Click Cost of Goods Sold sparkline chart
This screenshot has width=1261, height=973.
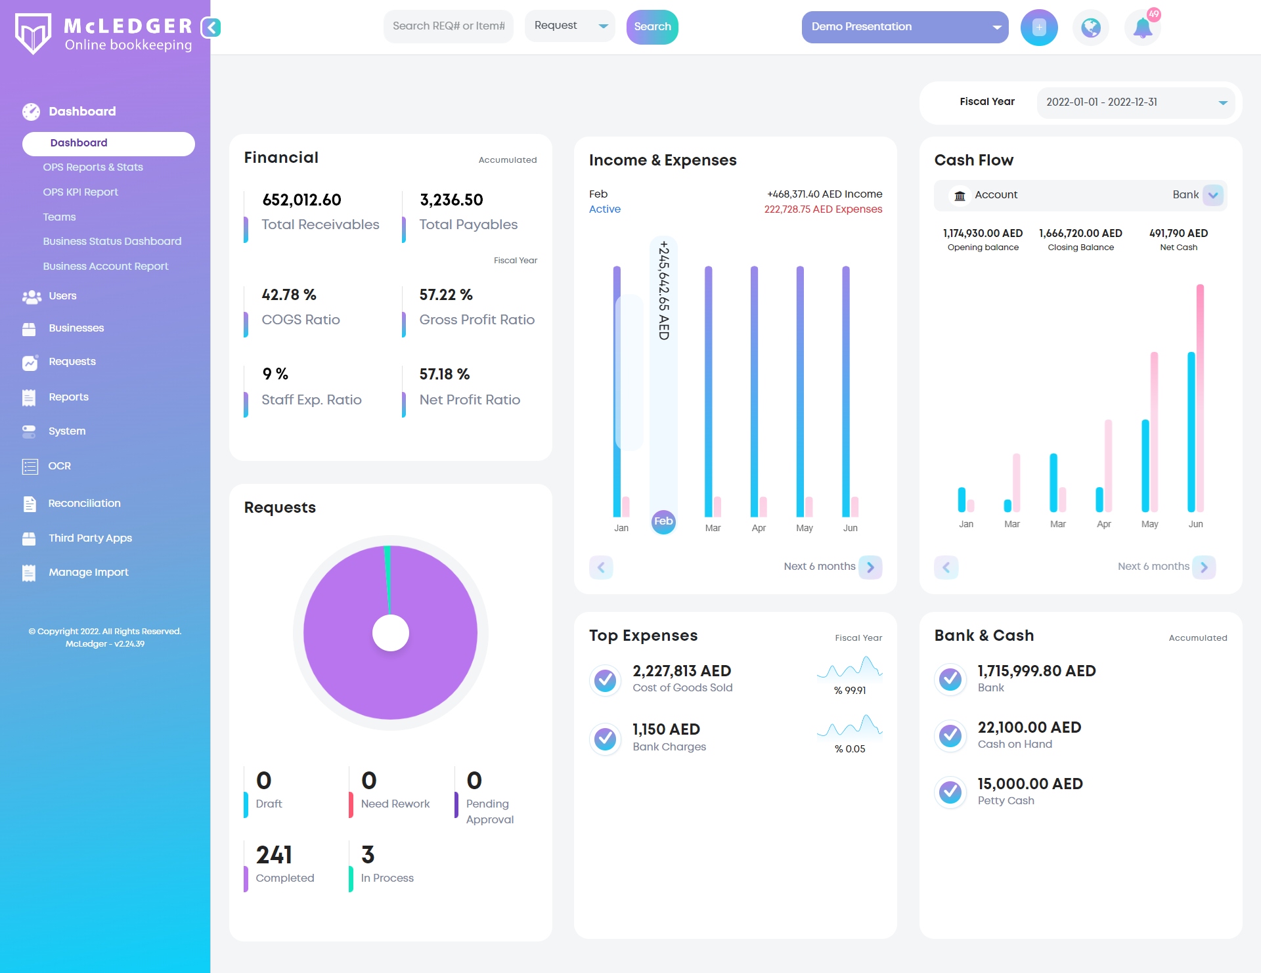pos(849,667)
